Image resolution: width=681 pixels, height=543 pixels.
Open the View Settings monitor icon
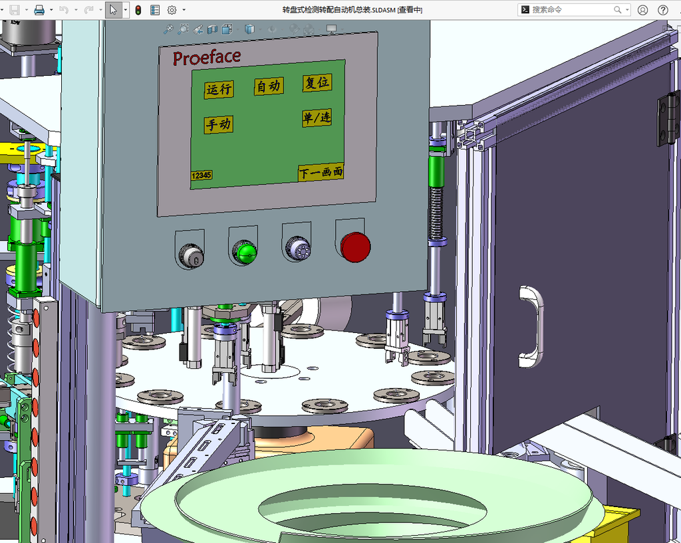click(331, 29)
